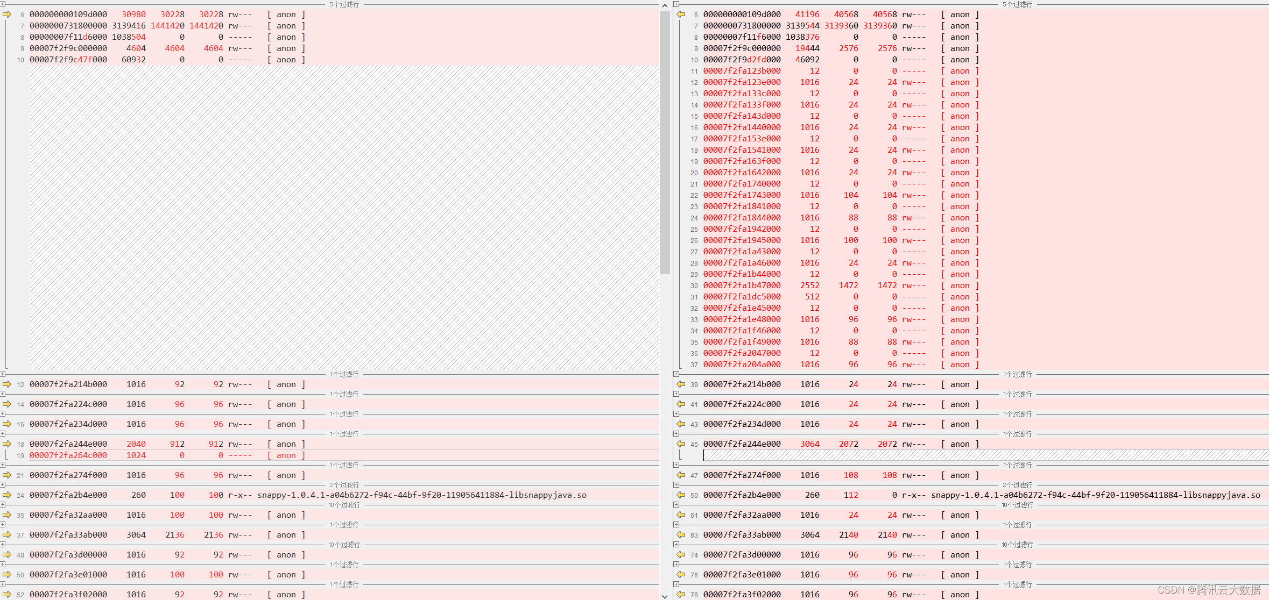
Task: Click copy-to-left arrow on right line 74
Action: click(x=681, y=555)
